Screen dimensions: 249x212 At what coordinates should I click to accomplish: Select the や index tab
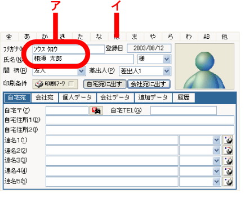point(153,37)
